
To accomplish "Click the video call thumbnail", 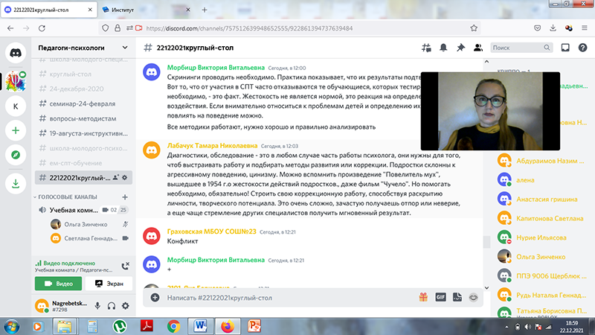I will tap(490, 111).
